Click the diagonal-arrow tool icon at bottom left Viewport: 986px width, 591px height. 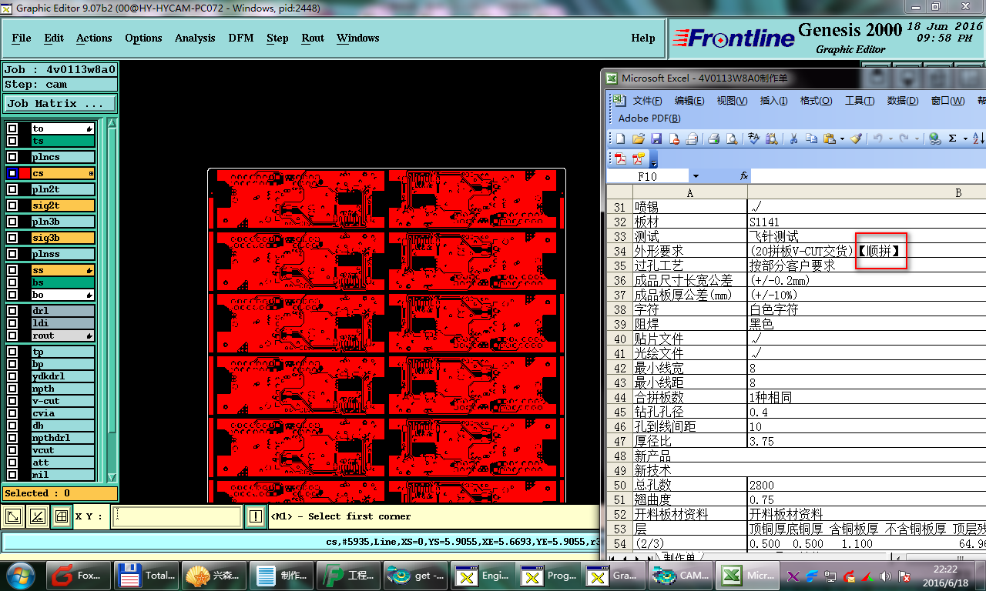click(x=13, y=517)
